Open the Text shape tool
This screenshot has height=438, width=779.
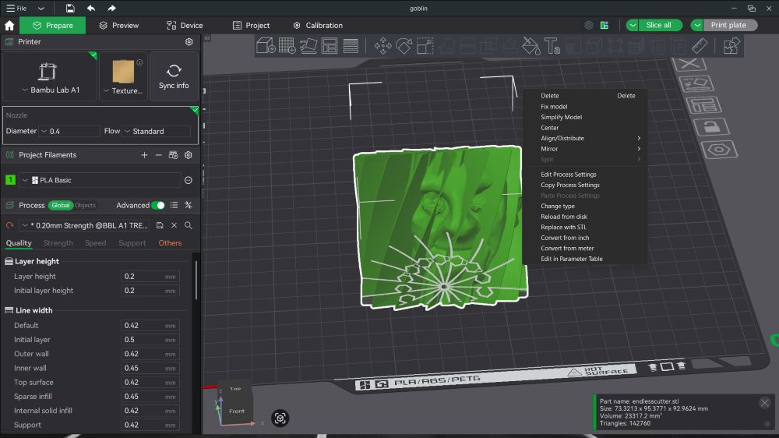(x=552, y=46)
